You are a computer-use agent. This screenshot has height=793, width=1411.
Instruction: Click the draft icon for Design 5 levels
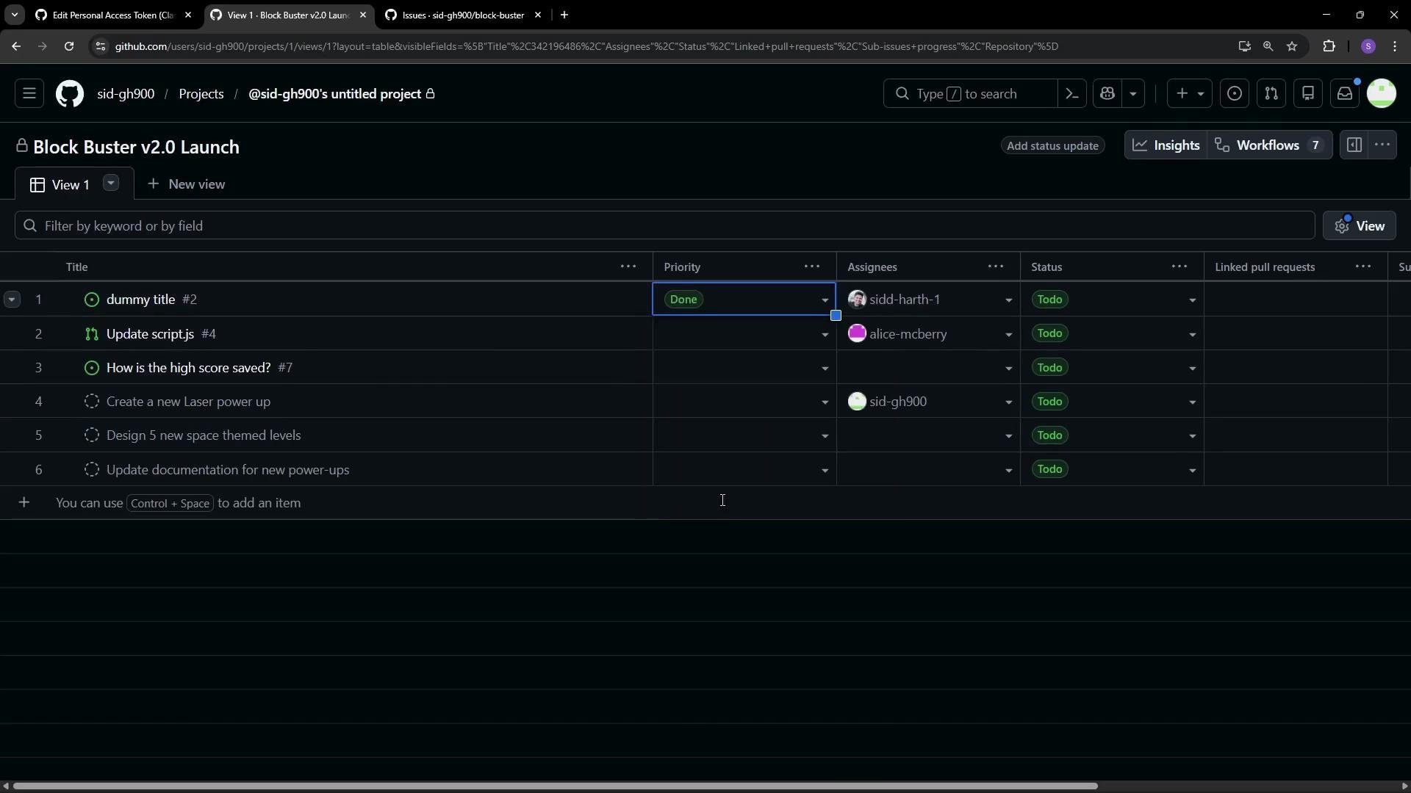(x=92, y=435)
